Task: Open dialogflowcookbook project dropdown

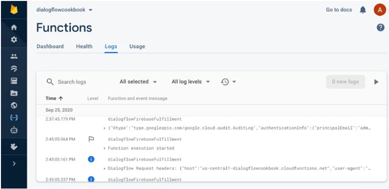Action: pyautogui.click(x=64, y=10)
